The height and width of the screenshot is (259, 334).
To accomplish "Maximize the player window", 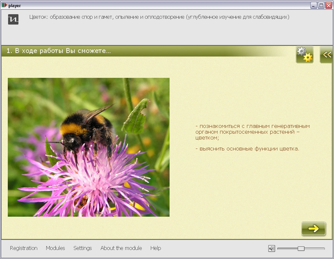I will 321,5.
